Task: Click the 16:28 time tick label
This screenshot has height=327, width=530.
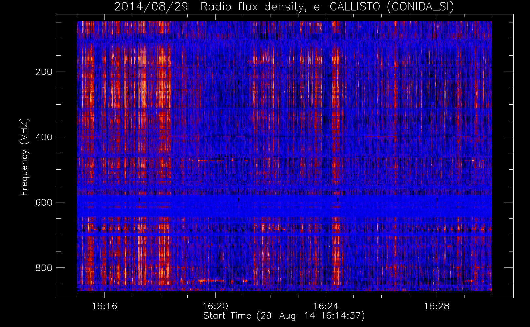Action: [437, 306]
